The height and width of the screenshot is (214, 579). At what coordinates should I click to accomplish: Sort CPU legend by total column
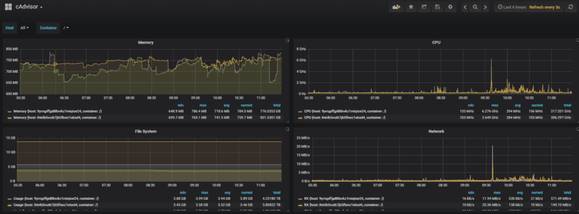tap(568, 105)
